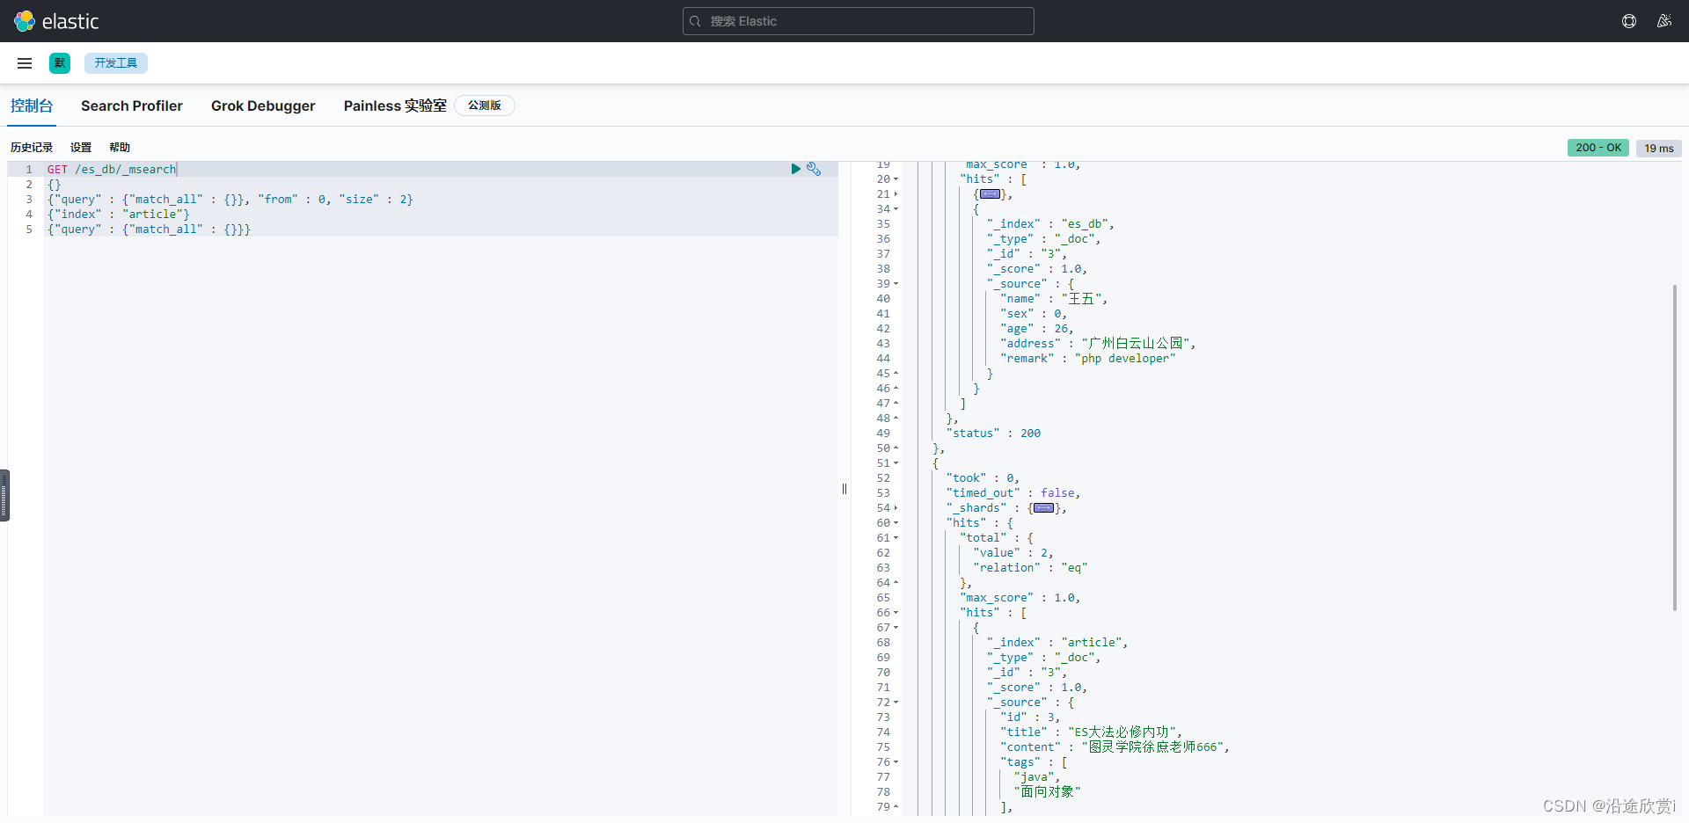Open the hamburger navigation menu
1689x823 pixels.
25,63
